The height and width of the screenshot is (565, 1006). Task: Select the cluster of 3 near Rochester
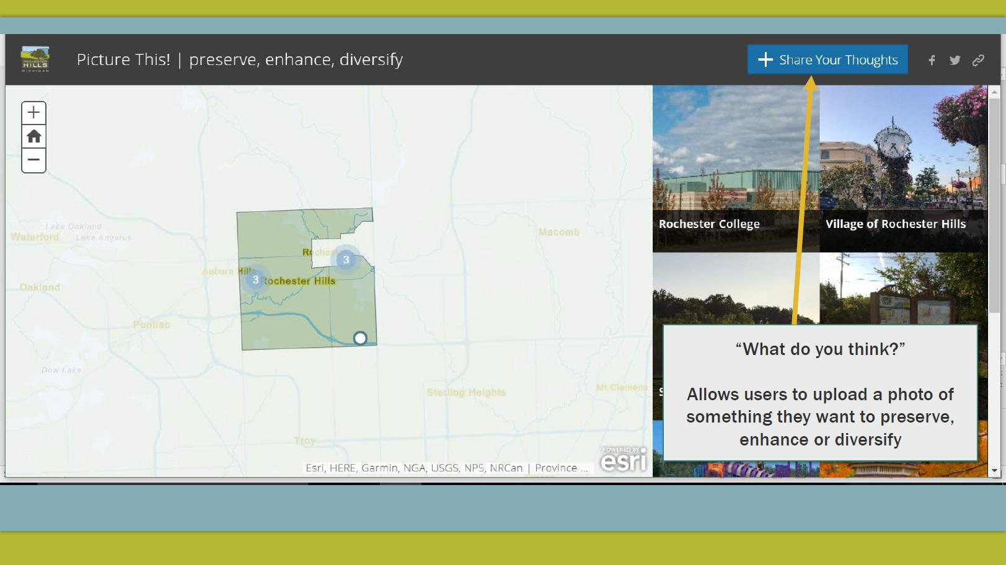(346, 260)
